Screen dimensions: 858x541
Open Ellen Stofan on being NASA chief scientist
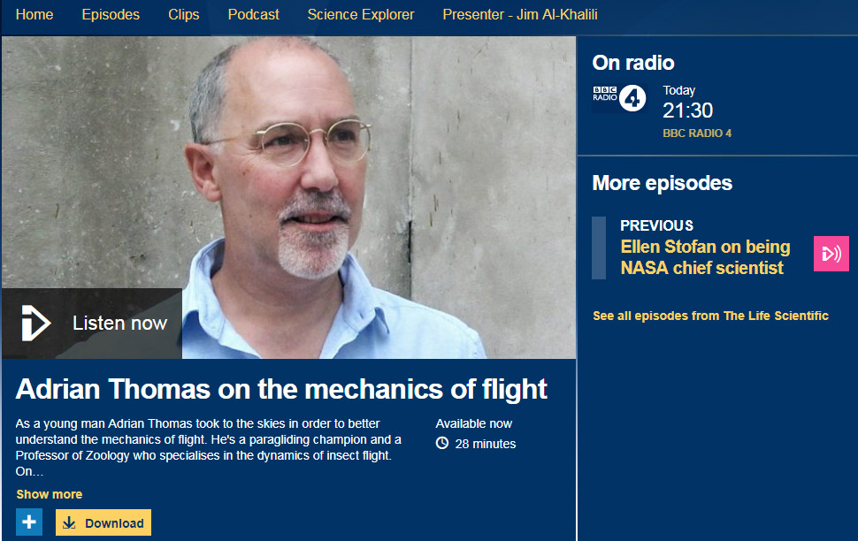(705, 257)
